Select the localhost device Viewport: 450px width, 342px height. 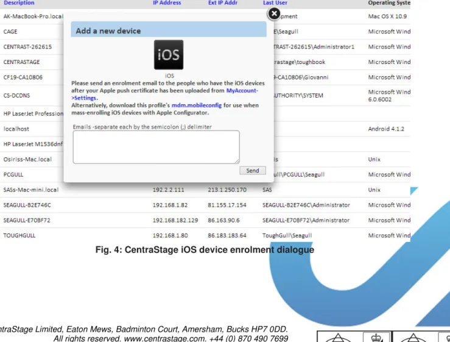pyautogui.click(x=16, y=129)
